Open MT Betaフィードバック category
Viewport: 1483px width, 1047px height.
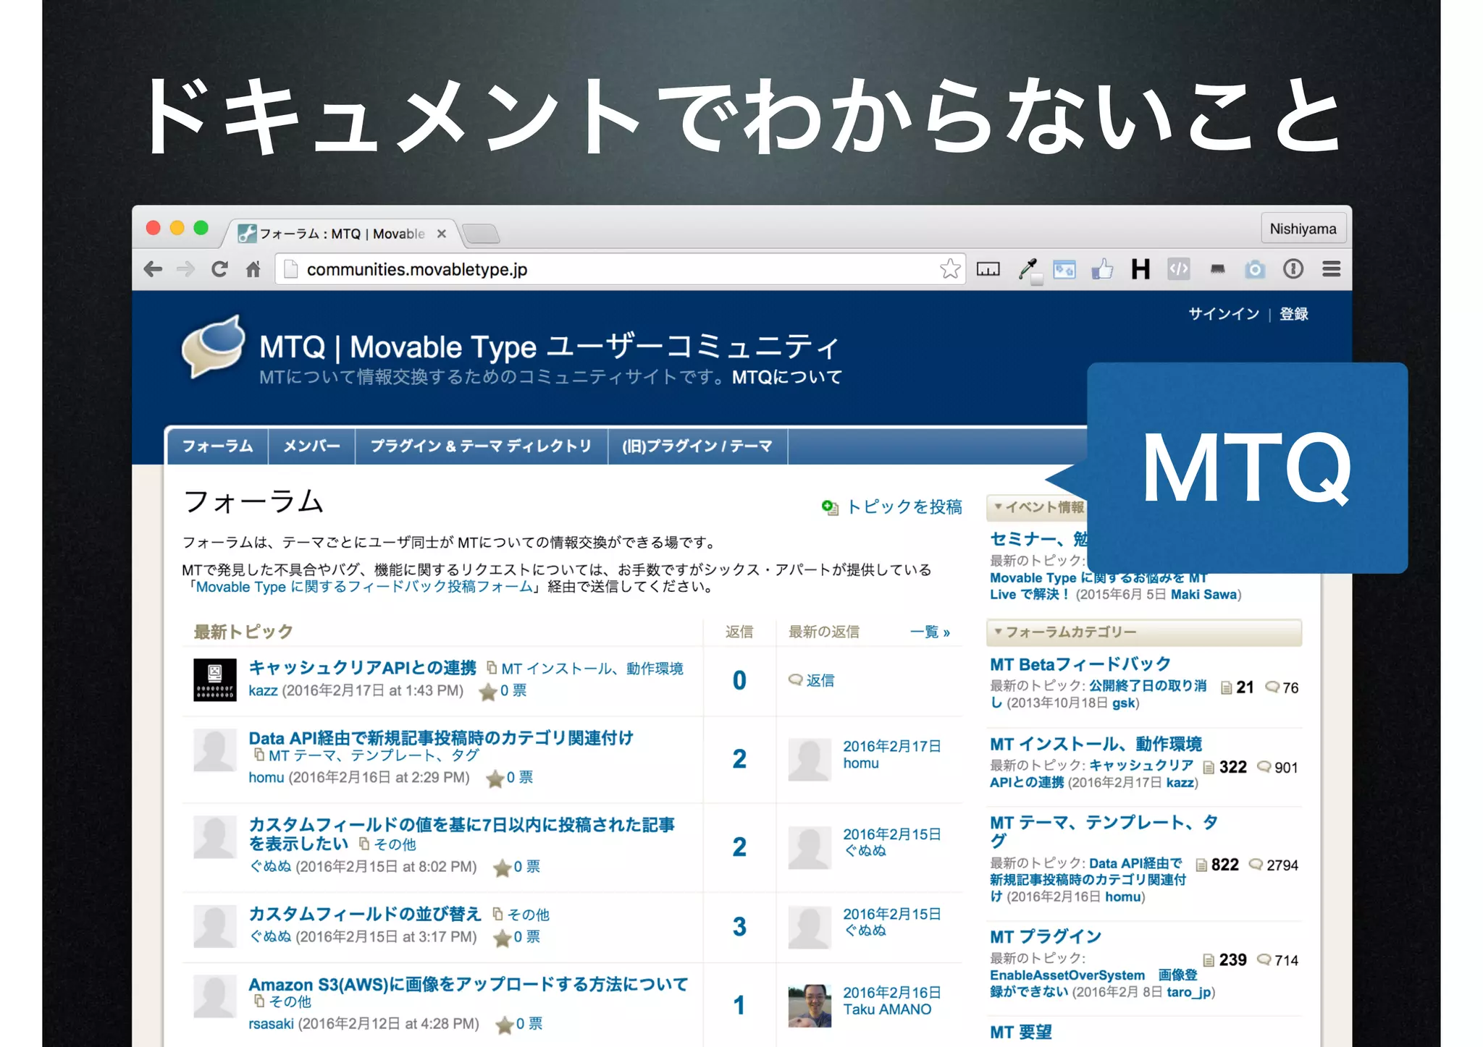[1080, 664]
